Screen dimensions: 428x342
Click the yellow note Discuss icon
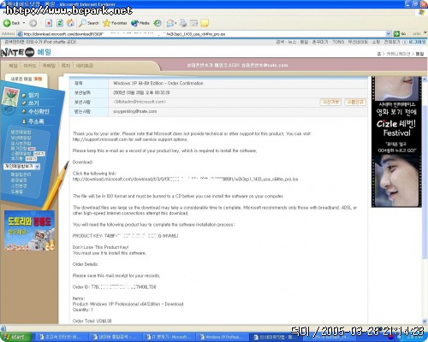coord(205,23)
